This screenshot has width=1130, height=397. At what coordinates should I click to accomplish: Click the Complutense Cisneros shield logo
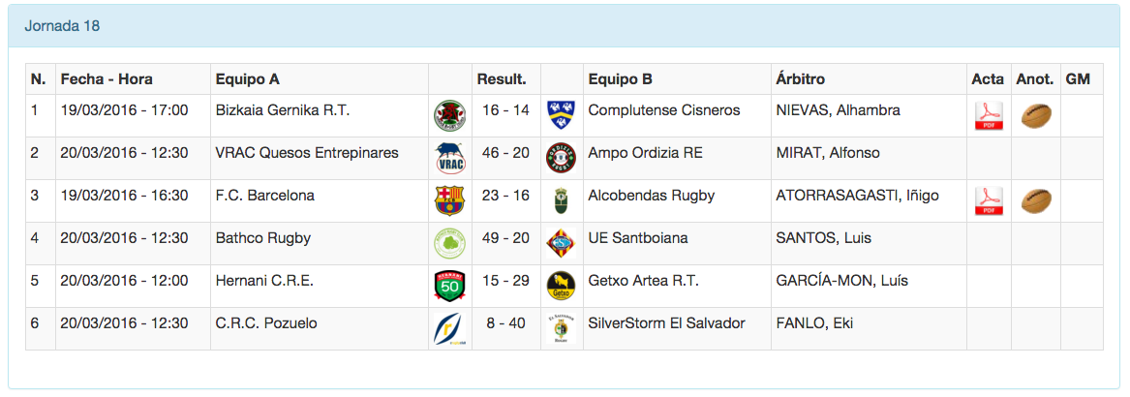click(562, 116)
